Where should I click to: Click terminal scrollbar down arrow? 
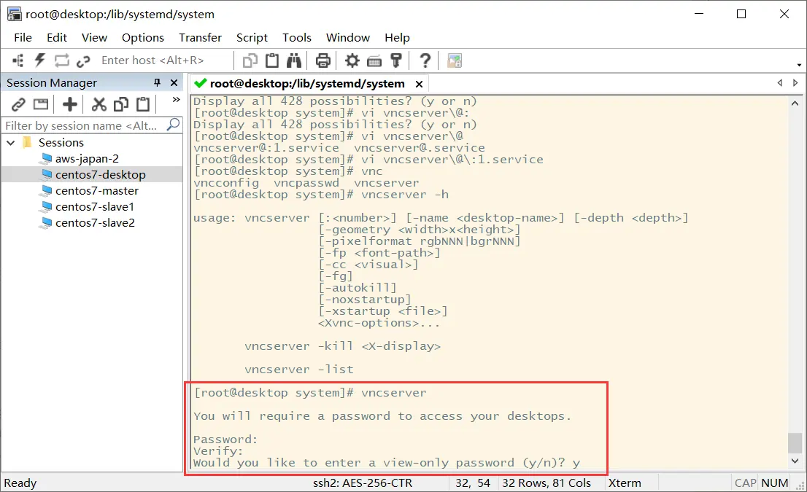point(795,461)
